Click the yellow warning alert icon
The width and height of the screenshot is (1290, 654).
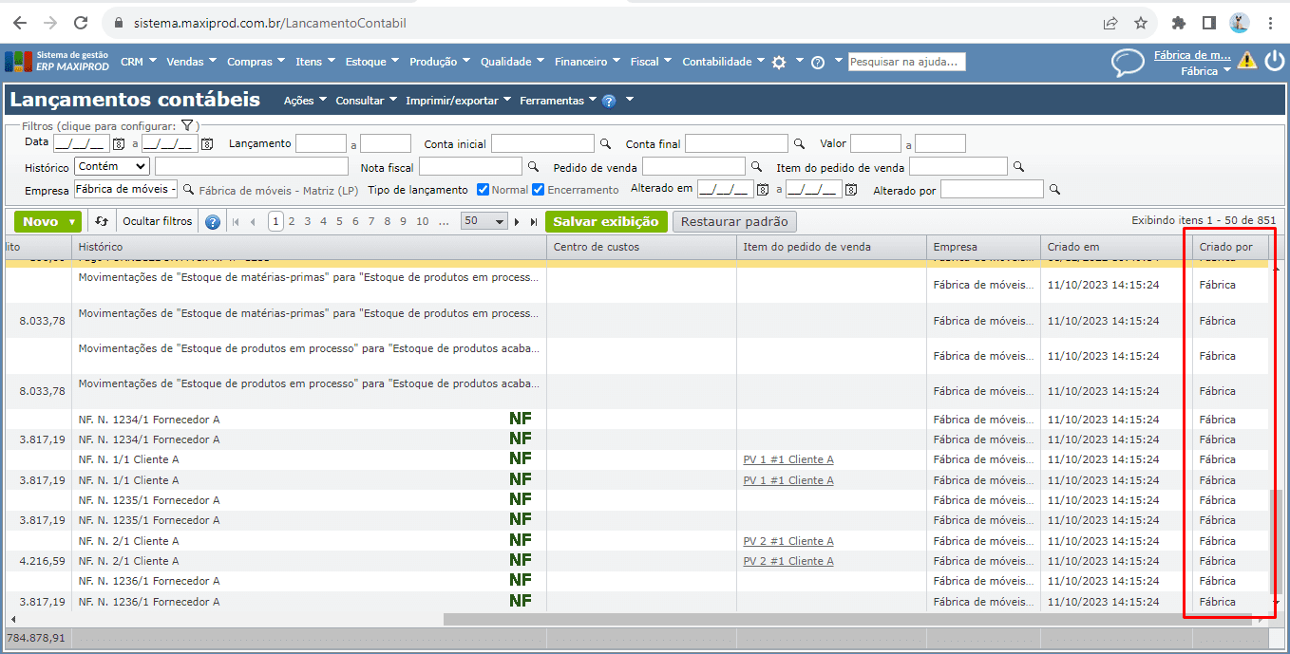(x=1247, y=61)
